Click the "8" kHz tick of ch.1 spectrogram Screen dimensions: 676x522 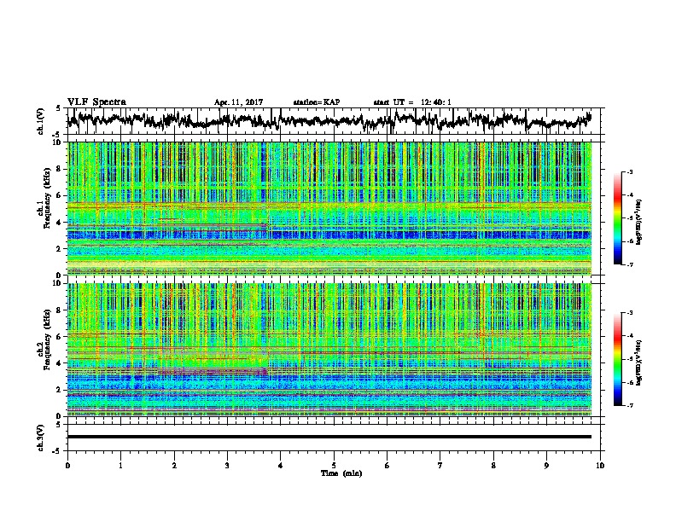(x=60, y=169)
